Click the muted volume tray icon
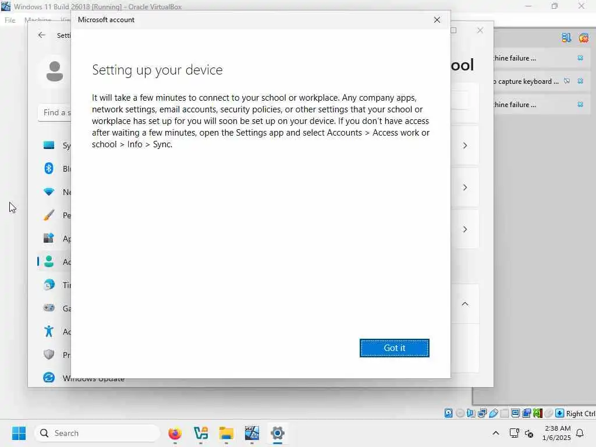596x447 pixels. pos(529,433)
